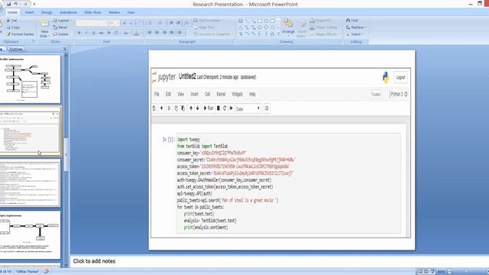Viewport: 489px width, 275px height.
Task: Reset the slide formatting
Action: [60, 27]
